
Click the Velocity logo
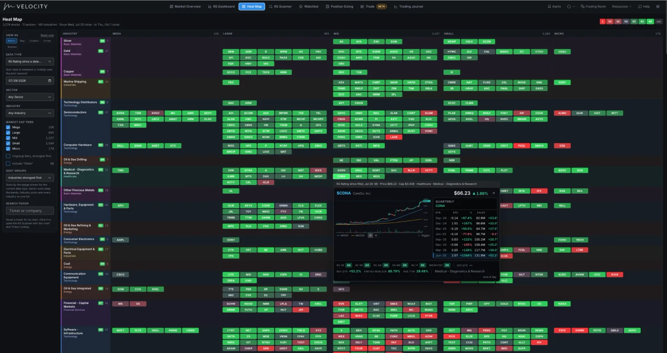tap(25, 7)
